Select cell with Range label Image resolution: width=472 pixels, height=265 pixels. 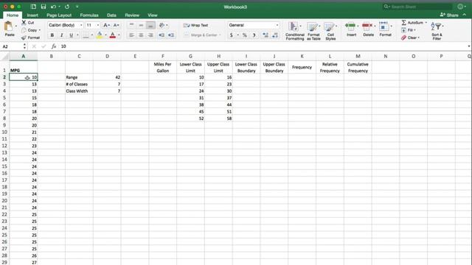[79, 77]
